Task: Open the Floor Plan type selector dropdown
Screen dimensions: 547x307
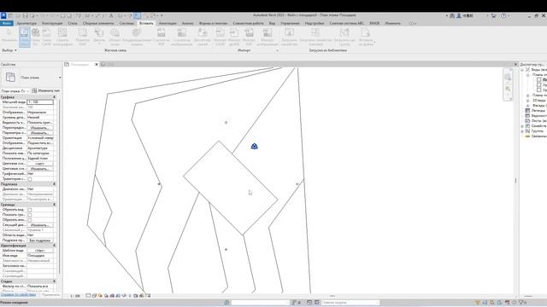Action: point(60,78)
